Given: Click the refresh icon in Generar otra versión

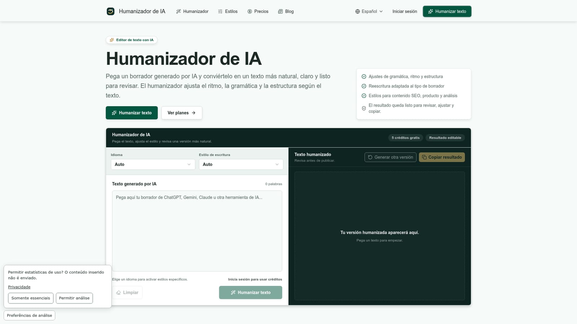Looking at the screenshot, I should [370, 157].
